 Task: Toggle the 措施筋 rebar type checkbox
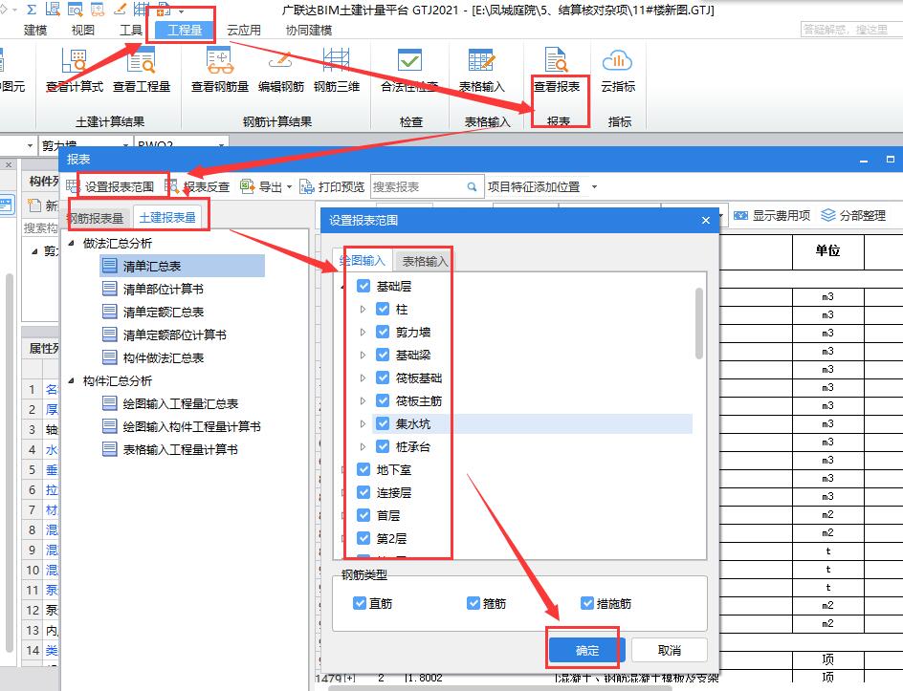(586, 603)
